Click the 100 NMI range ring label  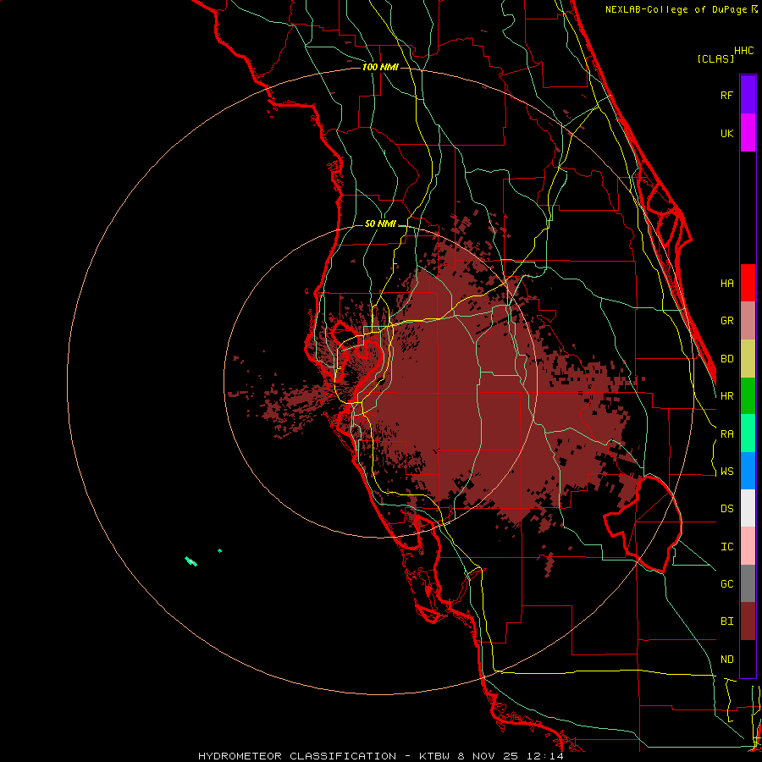click(x=380, y=67)
